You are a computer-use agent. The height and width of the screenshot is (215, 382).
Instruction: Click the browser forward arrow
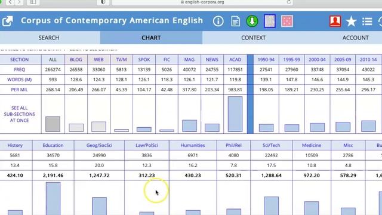point(19,2)
